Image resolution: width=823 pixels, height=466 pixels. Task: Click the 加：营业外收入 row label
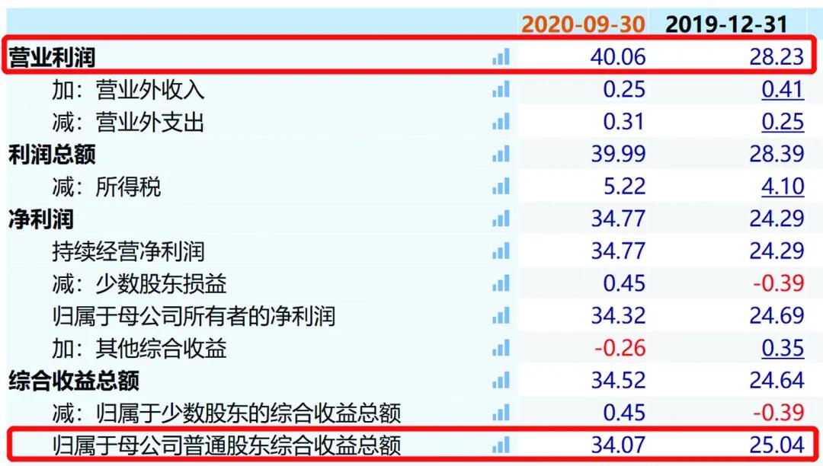click(127, 90)
